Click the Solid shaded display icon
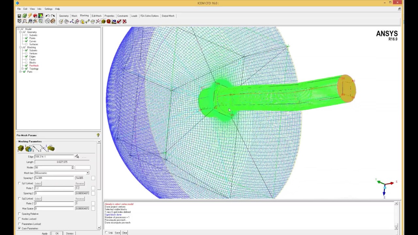The height and width of the screenshot is (235, 418). [53, 21]
